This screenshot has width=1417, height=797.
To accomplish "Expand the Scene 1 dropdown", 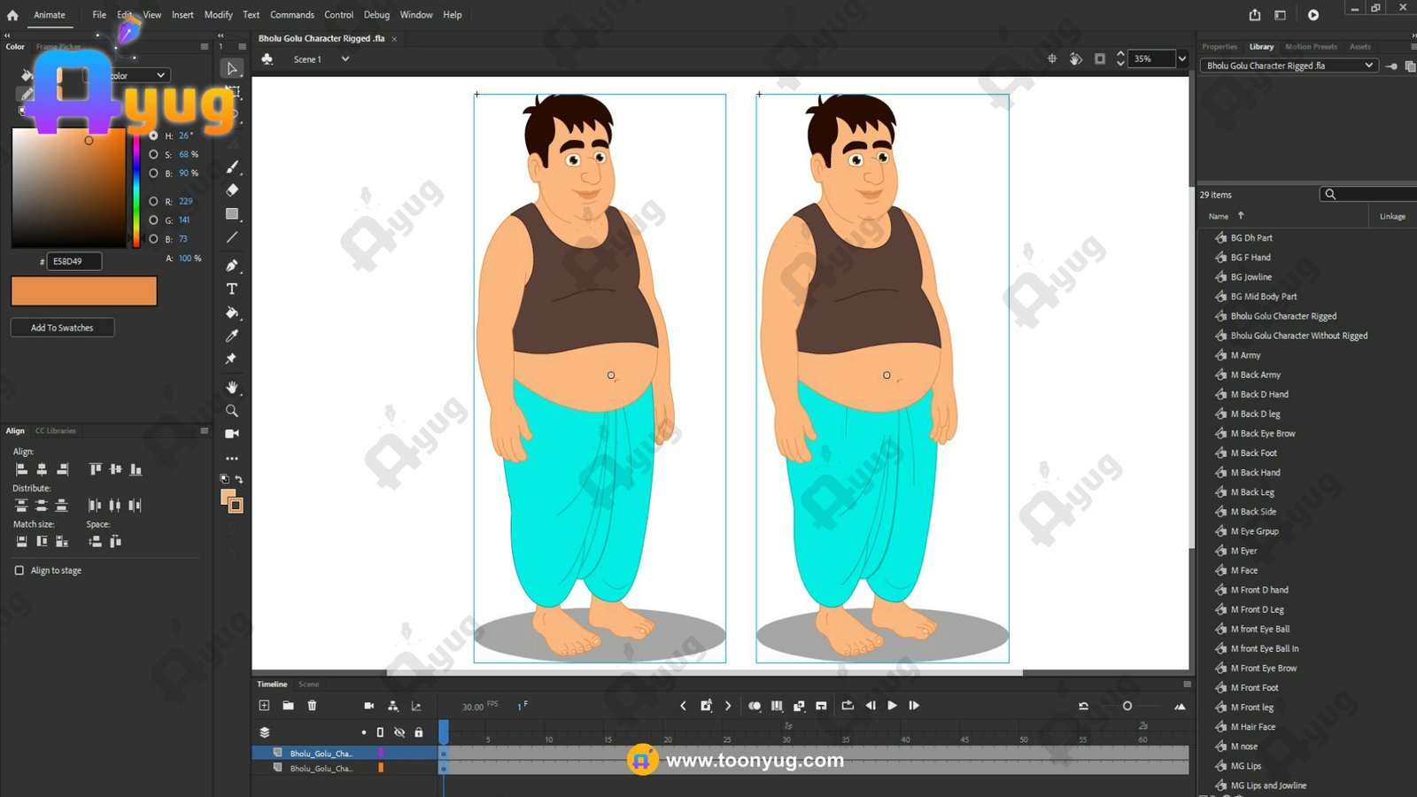I will [345, 59].
